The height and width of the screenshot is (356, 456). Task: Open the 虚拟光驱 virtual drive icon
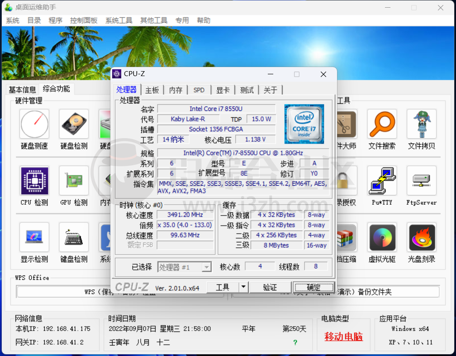(382, 237)
